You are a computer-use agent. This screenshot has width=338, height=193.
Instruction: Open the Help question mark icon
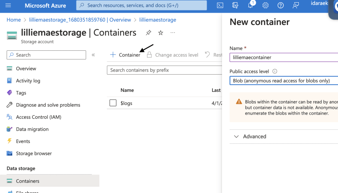pyautogui.click(x=280, y=5)
